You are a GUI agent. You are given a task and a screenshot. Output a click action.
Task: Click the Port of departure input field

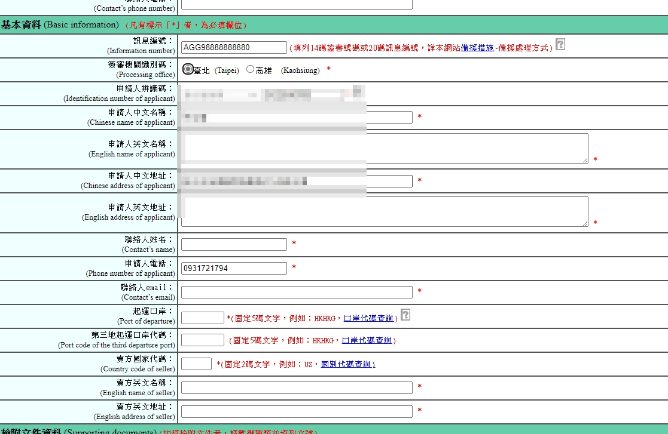[x=203, y=318]
